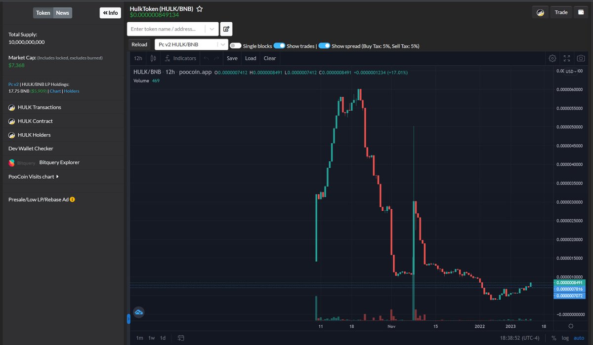
Task: Click the info icon next to Presale/Low LP/Rebase Ad
Action: point(73,200)
